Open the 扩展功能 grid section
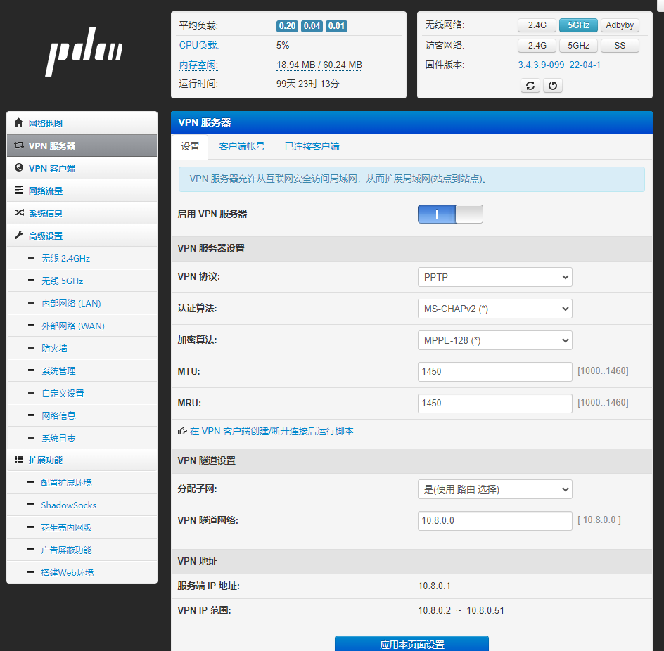Viewport: 664px width, 651px height. [x=19, y=460]
